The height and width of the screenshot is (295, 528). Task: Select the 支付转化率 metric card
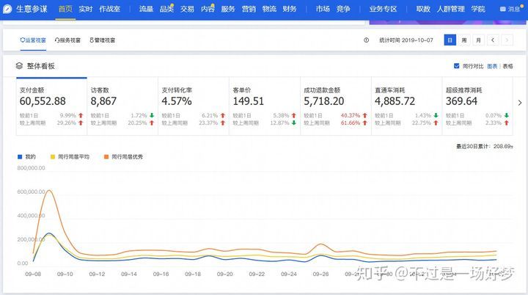pyautogui.click(x=194, y=106)
